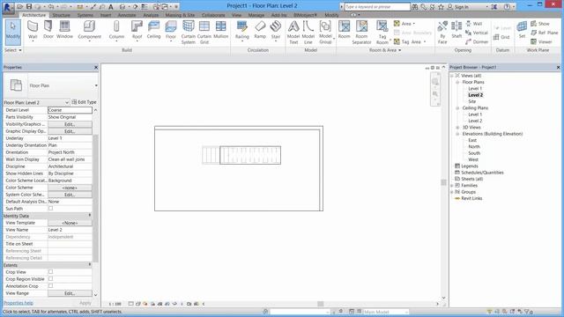
Task: Click the Set work plane tool
Action: [522, 29]
